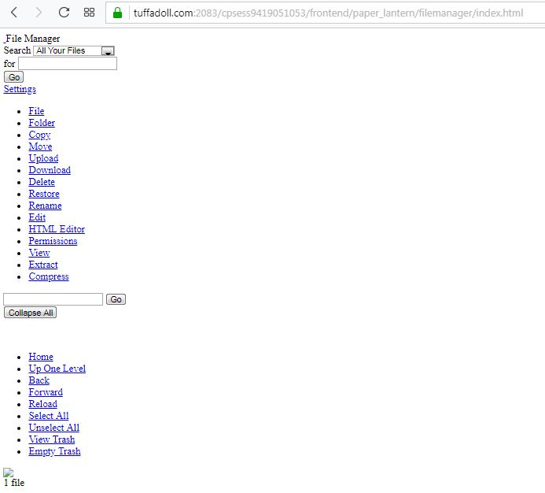Select the Copy link

coord(39,135)
